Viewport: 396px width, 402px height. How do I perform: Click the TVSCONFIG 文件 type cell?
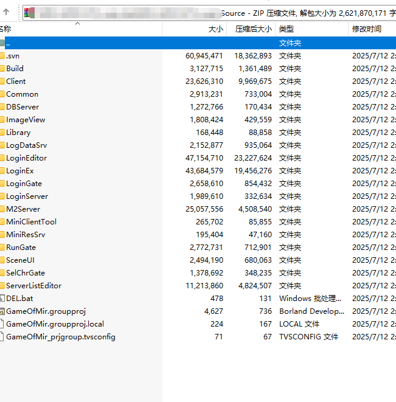pos(309,337)
